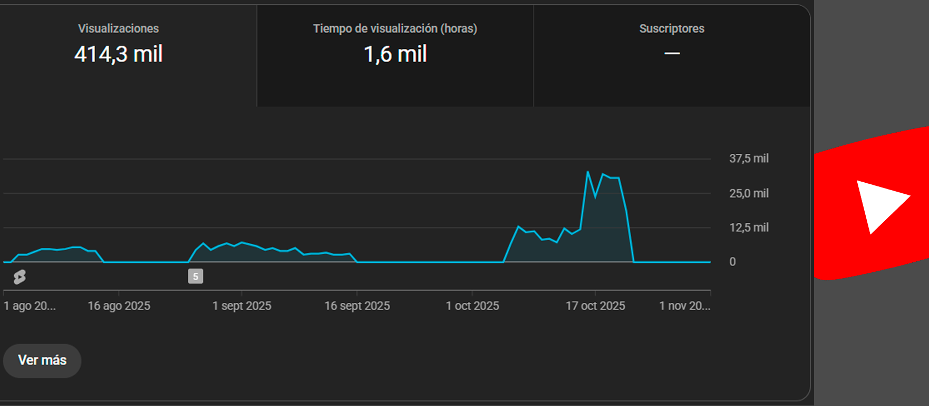Viewport: 929px width, 406px height.
Task: Click the Ver más button
Action: (42, 360)
